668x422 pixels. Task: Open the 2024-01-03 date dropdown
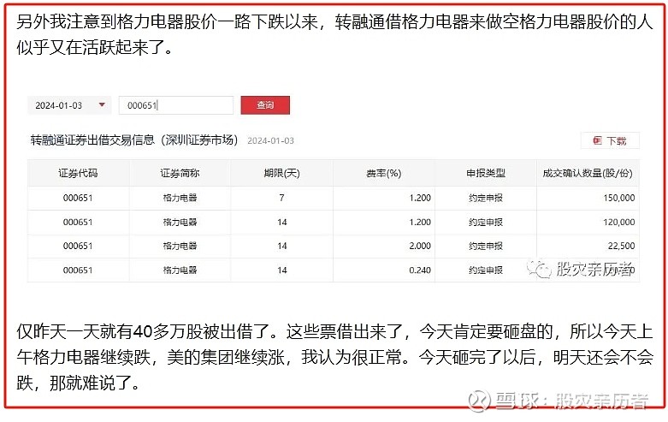(69, 105)
